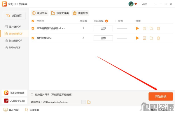Delete 我的大学.doc using the trash icon
Viewport: 175px width, 113px height.
click(158, 38)
